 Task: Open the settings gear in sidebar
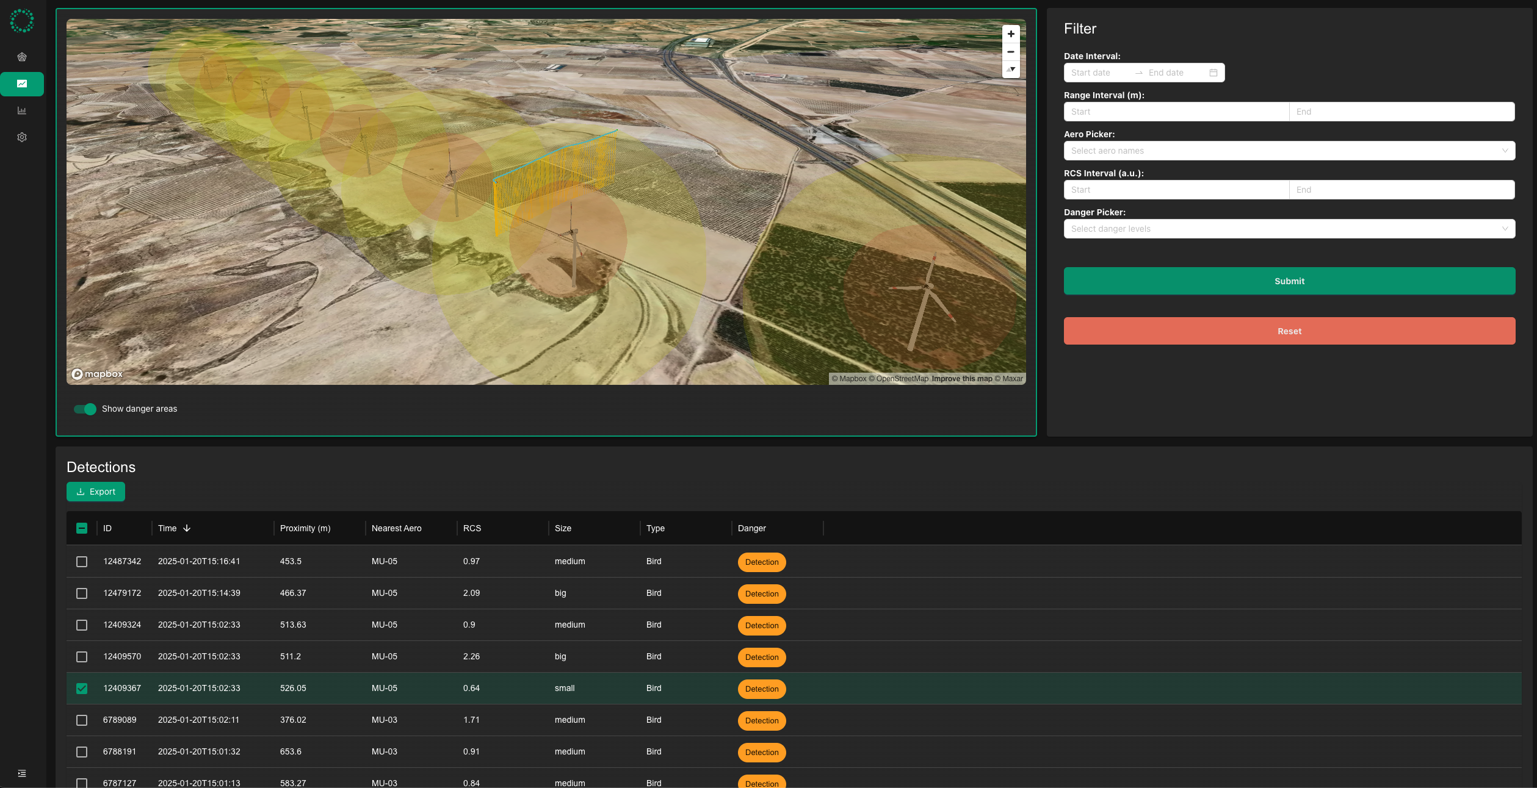[x=22, y=137]
